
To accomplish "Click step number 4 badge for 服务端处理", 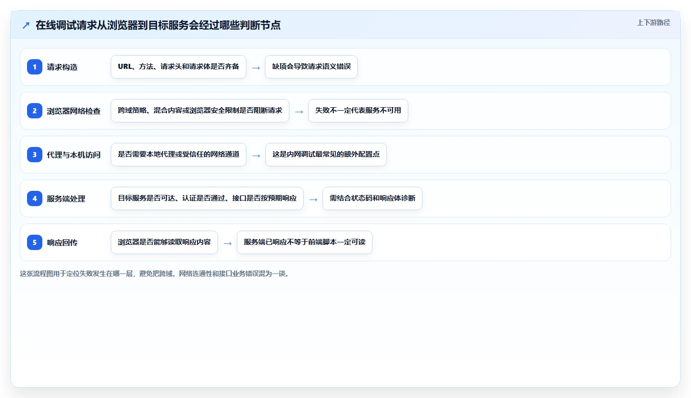I will point(35,198).
